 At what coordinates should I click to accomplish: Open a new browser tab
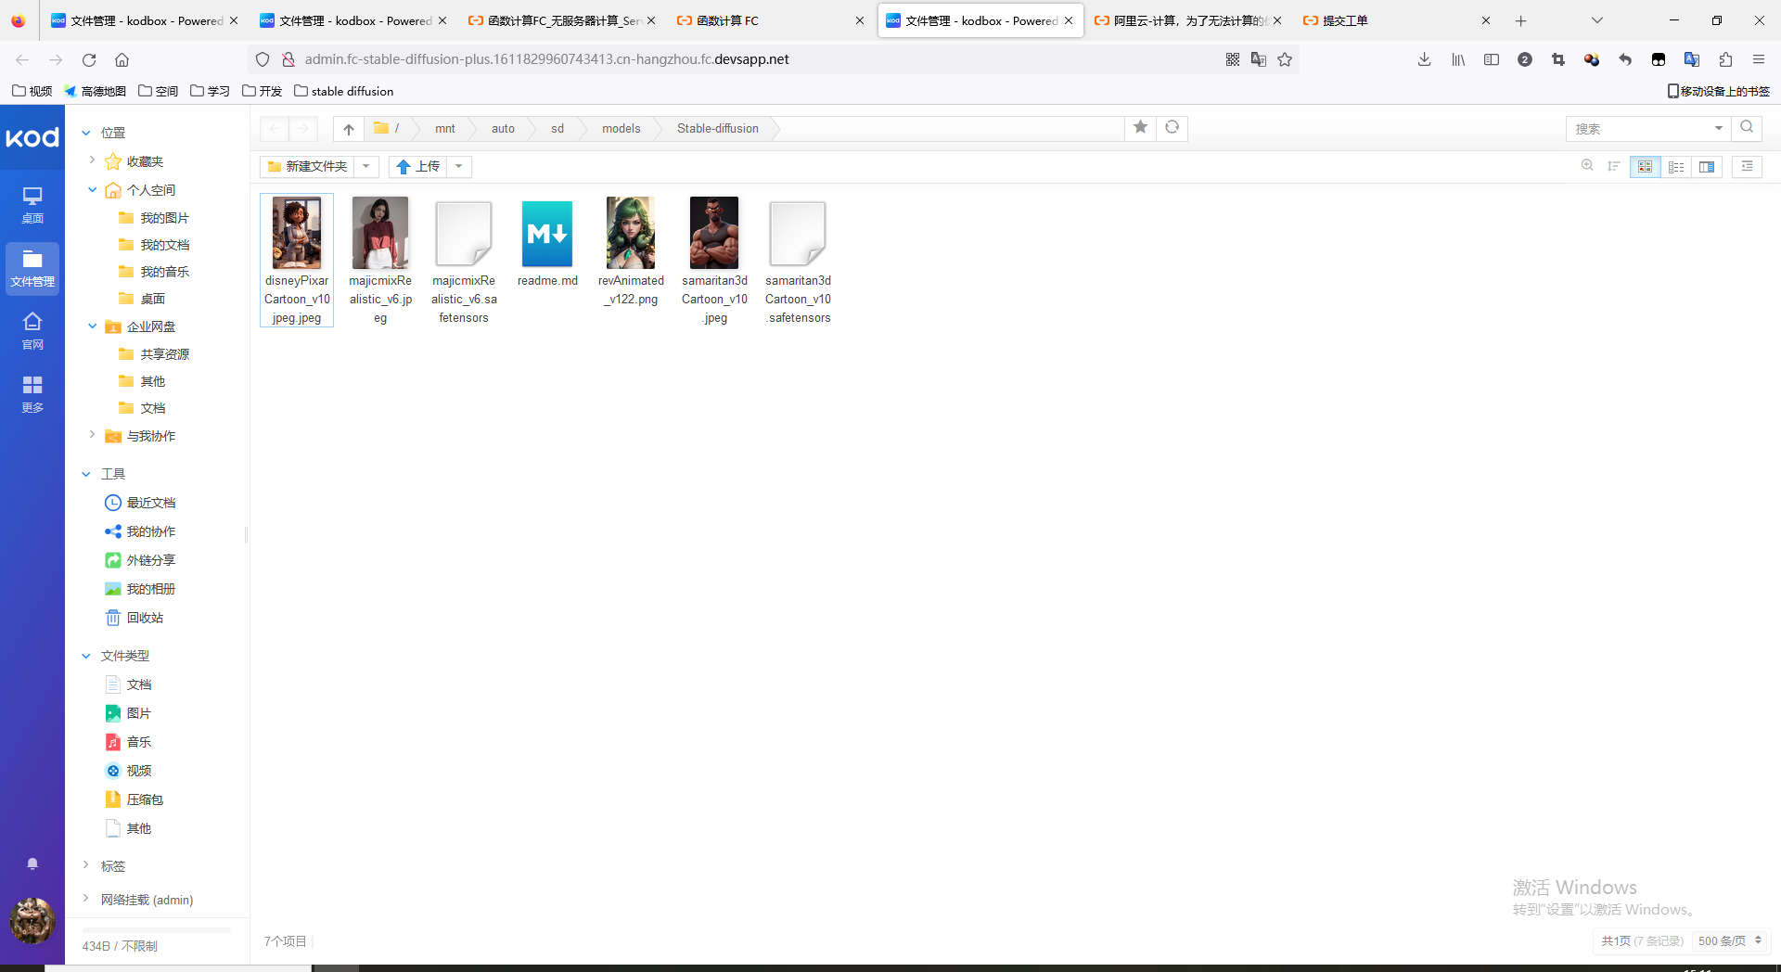point(1520,20)
